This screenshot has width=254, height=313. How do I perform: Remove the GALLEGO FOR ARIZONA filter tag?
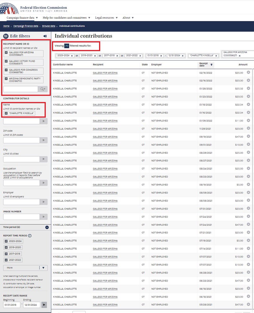tap(239, 56)
